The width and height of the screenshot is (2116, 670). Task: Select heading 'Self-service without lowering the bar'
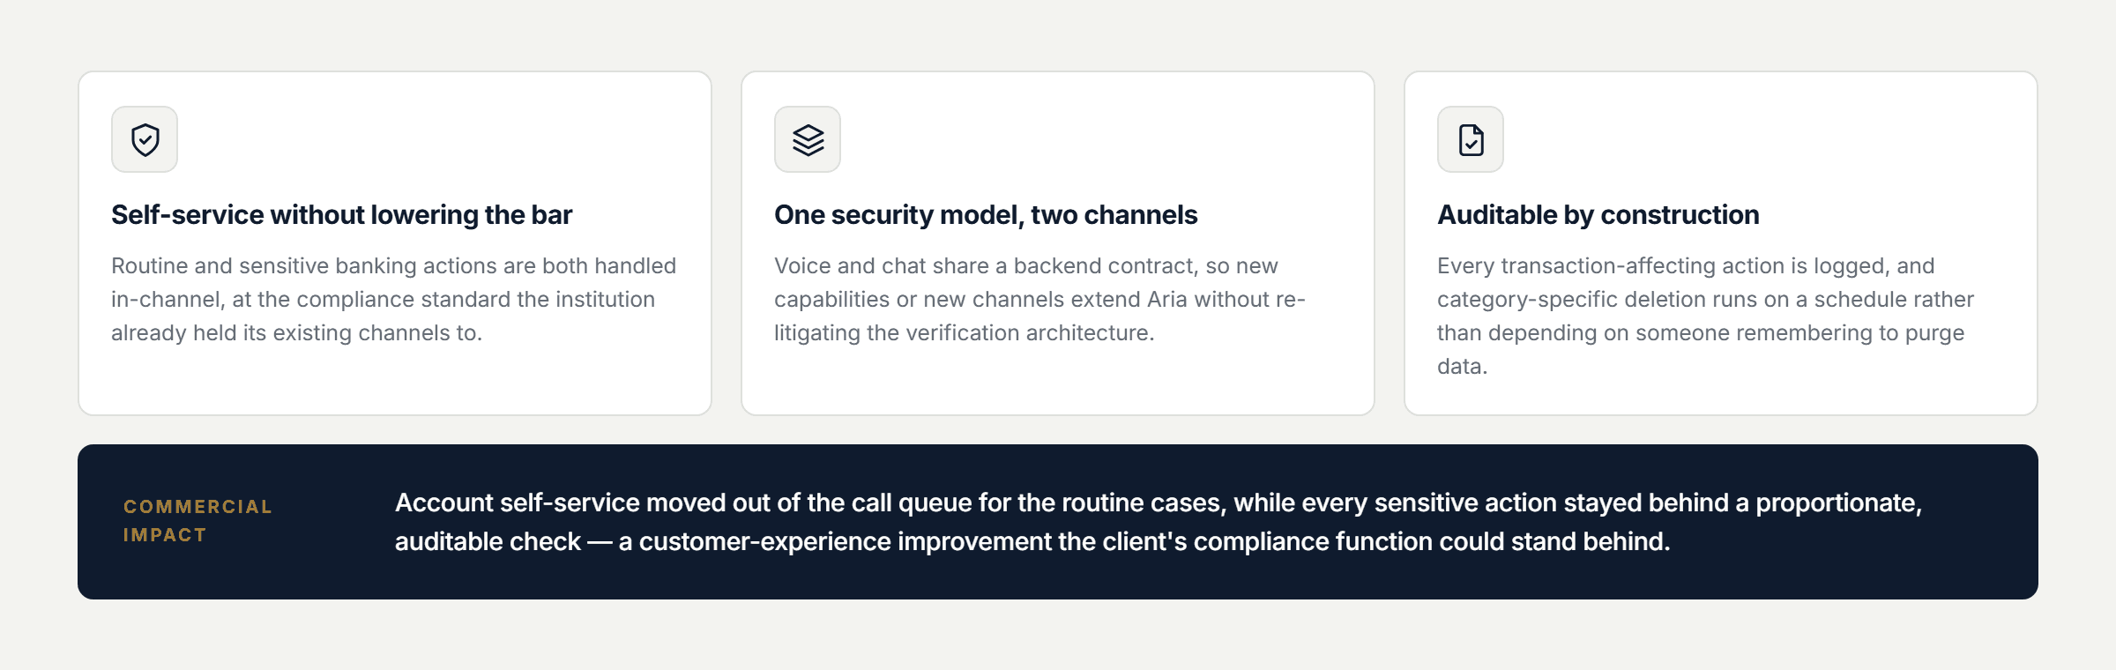pyautogui.click(x=341, y=214)
